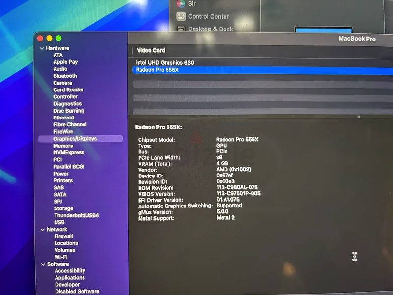This screenshot has height=295, width=393.
Task: Close the System Information window
Action: pos(40,38)
